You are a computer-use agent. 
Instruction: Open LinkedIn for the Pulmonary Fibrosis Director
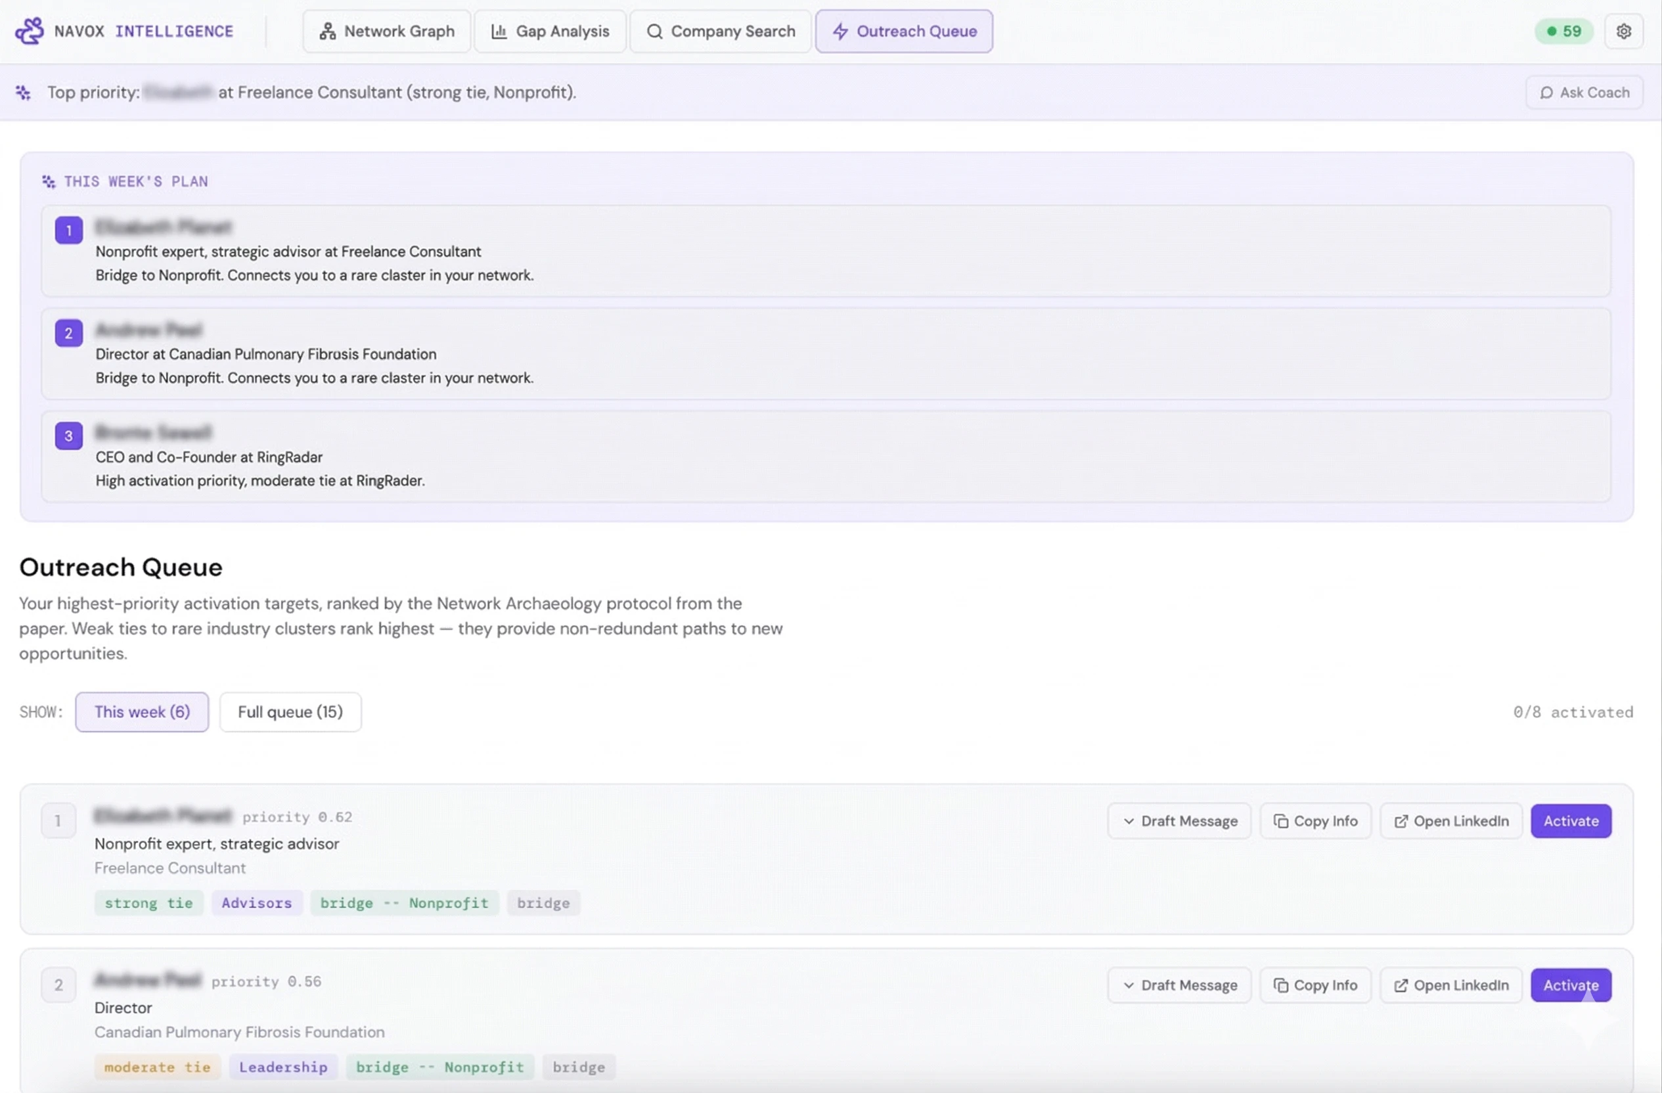[1450, 985]
